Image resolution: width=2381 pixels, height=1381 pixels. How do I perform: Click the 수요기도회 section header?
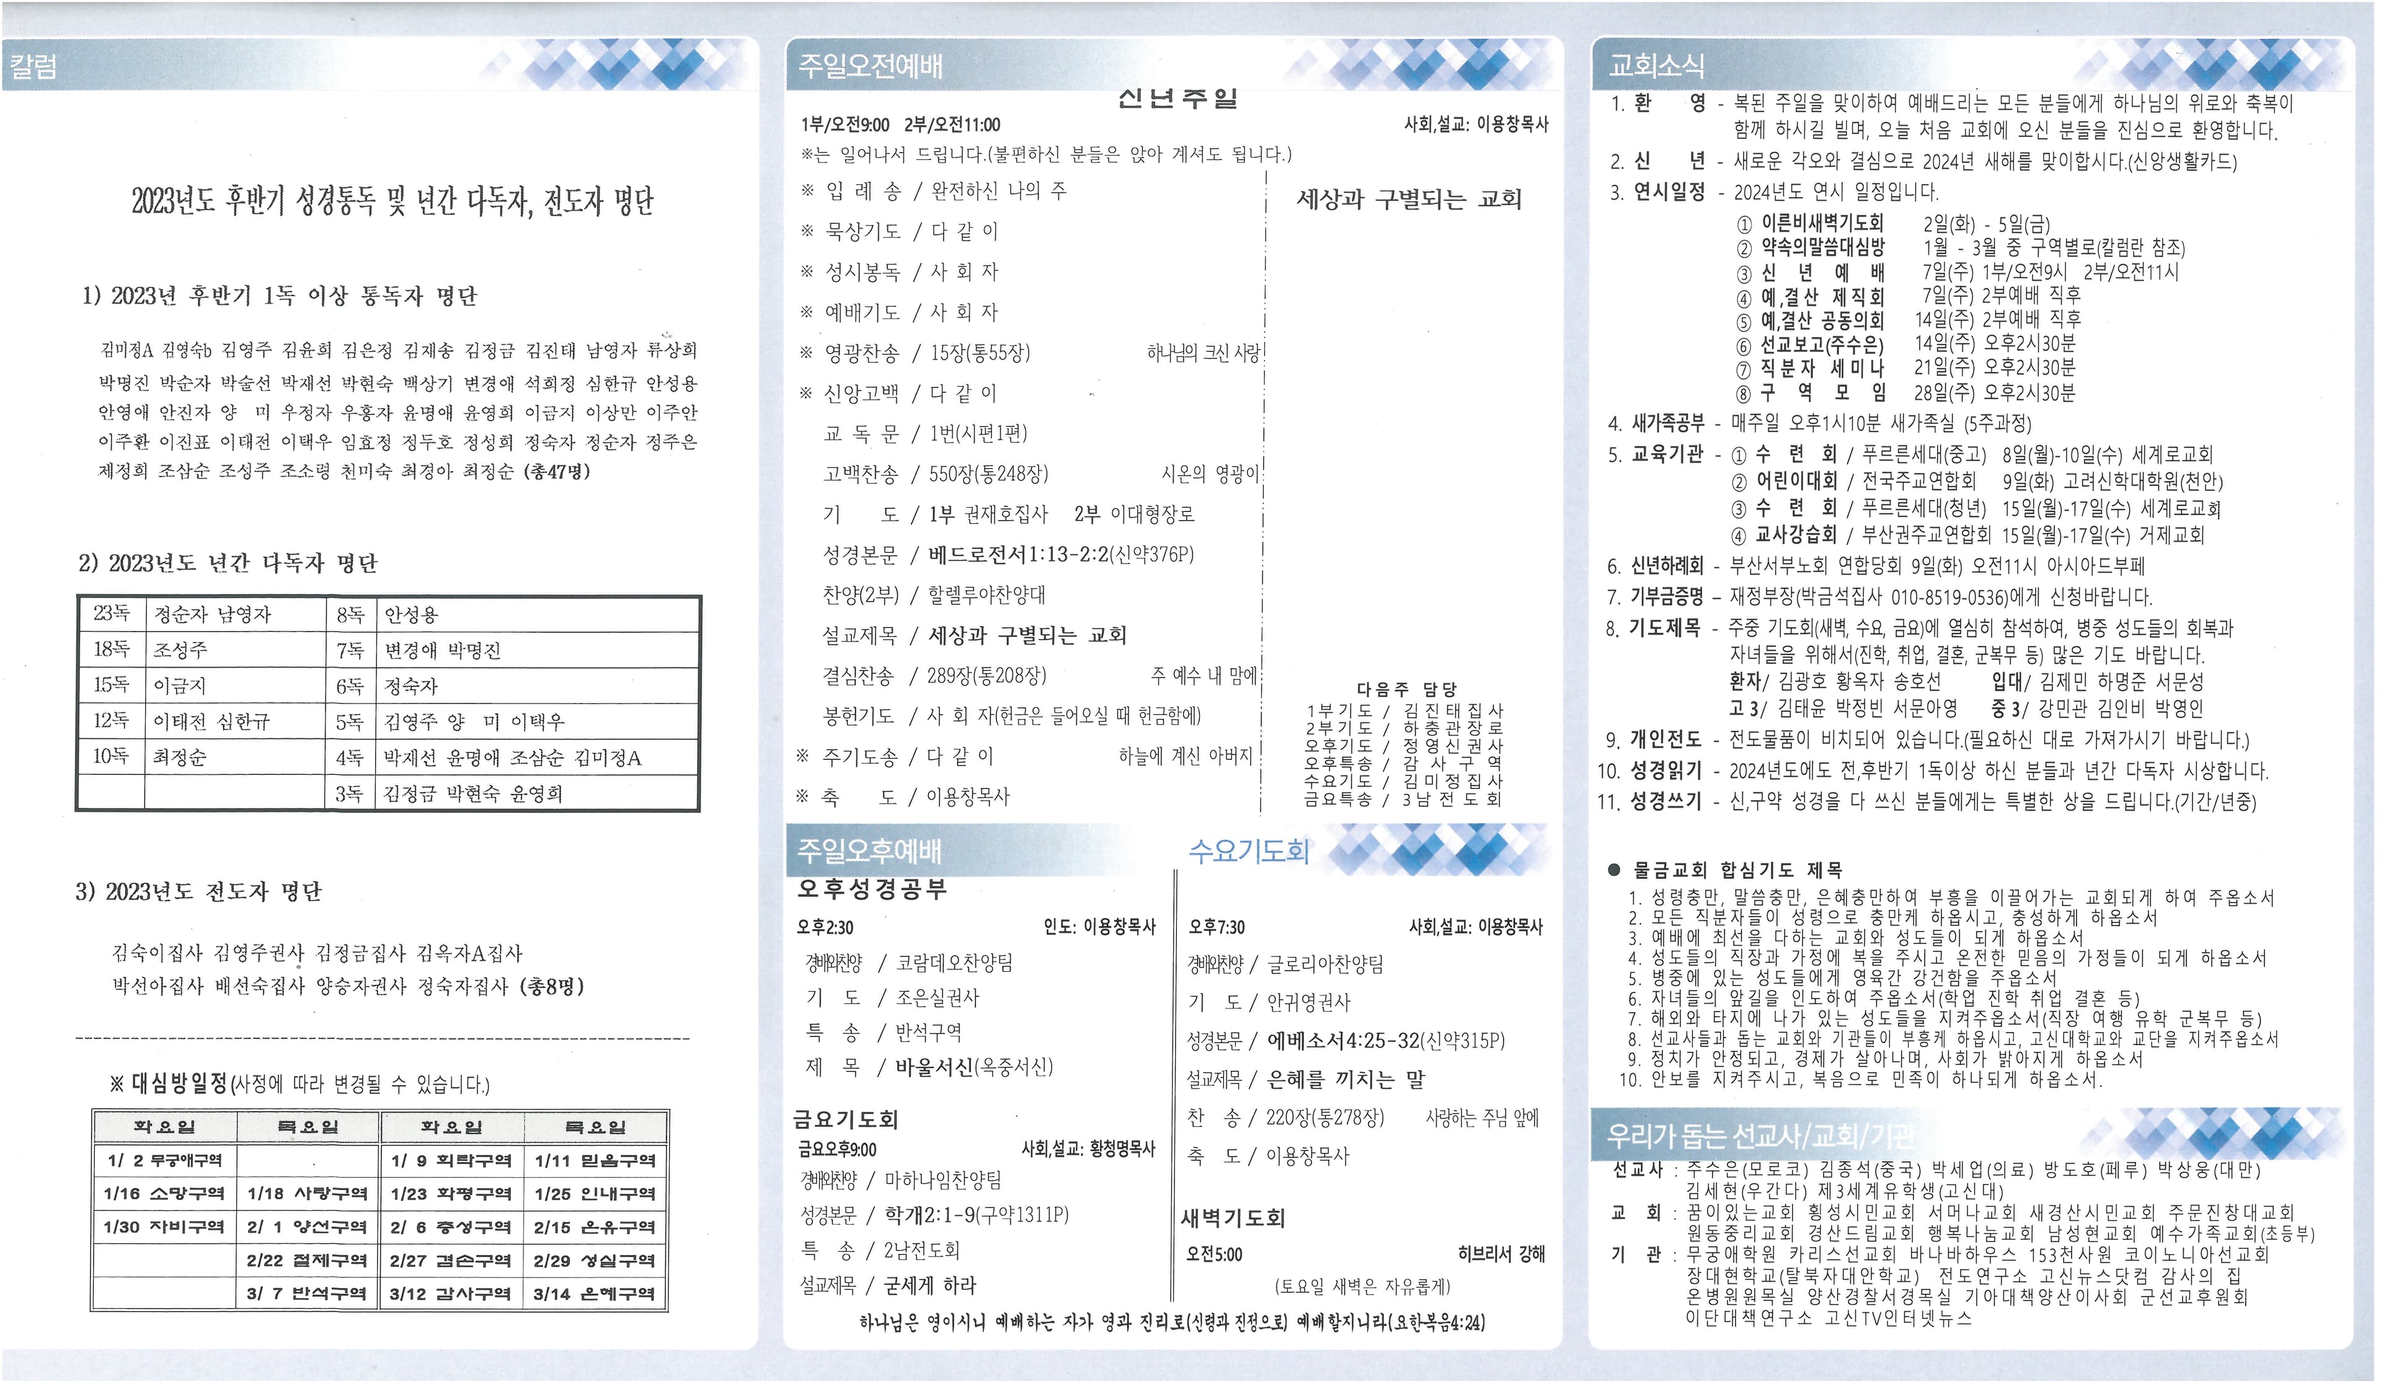coord(1248,851)
